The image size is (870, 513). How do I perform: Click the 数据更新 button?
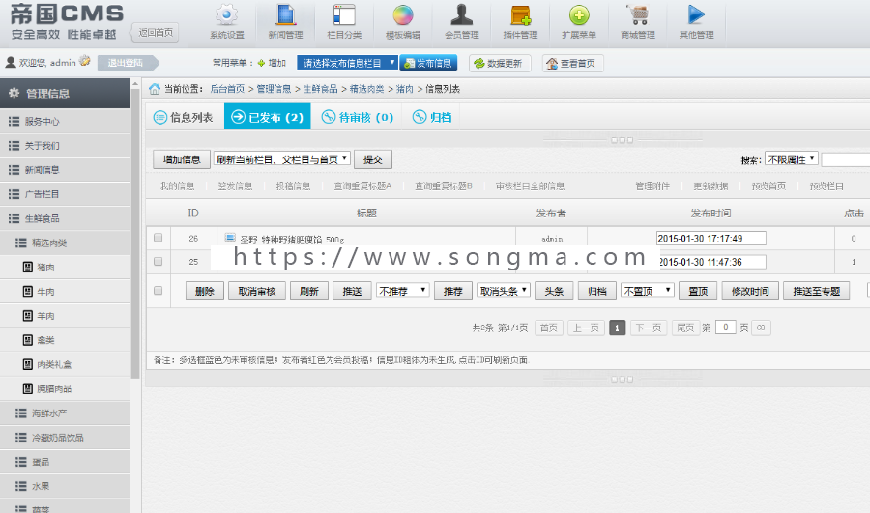tap(500, 63)
